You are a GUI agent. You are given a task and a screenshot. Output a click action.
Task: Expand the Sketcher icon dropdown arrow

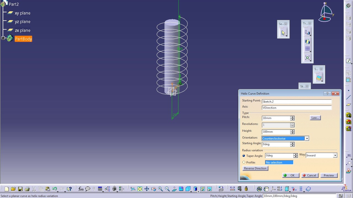click(x=352, y=63)
